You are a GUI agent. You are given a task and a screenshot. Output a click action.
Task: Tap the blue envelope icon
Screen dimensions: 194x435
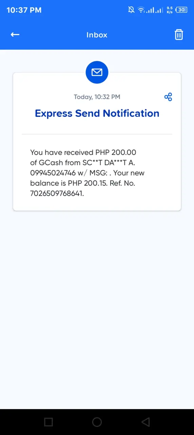coord(97,72)
